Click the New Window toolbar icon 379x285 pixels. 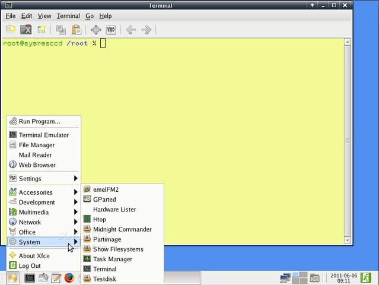42,30
